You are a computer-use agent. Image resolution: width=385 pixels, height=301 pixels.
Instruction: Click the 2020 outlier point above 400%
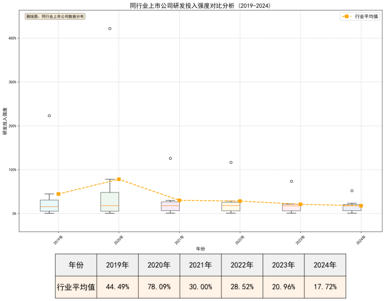110,28
